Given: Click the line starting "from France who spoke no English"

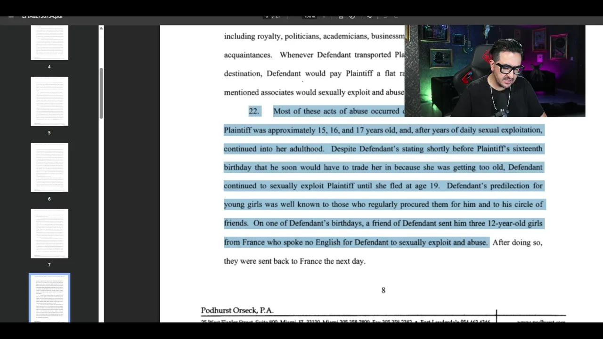Looking at the screenshot, I should click(356, 242).
